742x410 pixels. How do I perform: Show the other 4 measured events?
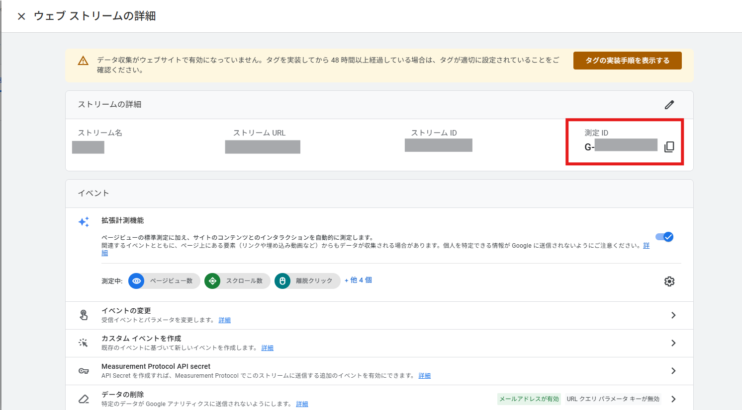(358, 280)
